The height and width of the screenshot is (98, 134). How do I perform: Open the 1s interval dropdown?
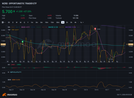point(82,22)
